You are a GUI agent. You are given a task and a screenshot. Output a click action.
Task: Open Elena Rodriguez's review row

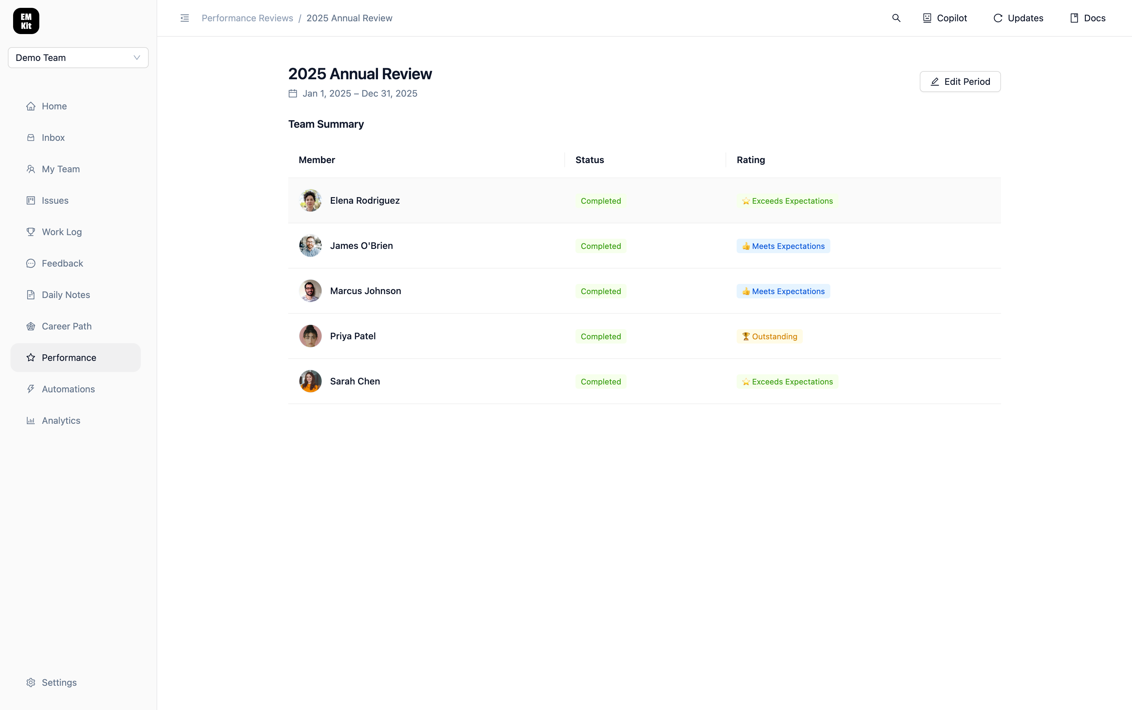click(365, 200)
